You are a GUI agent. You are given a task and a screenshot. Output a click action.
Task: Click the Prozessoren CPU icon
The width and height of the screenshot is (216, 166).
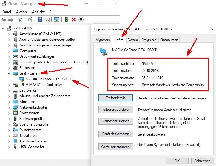click(x=15, y=113)
